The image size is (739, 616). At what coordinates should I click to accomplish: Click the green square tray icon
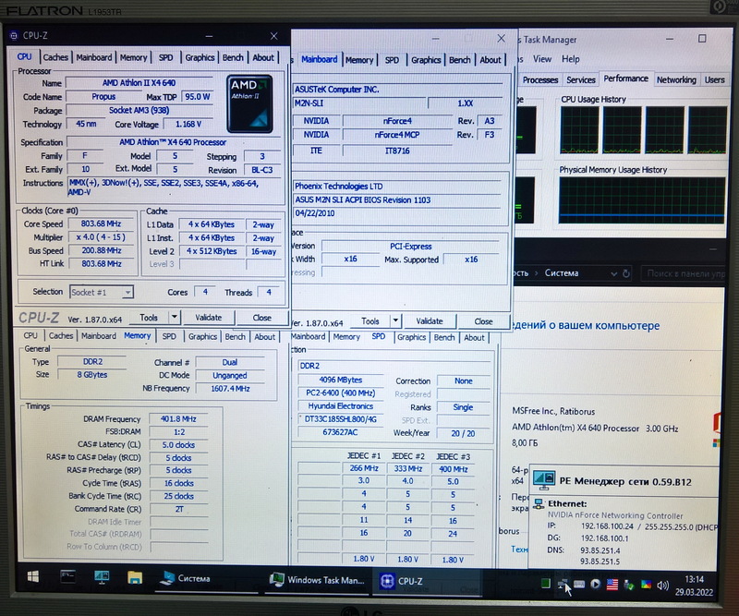[x=545, y=584]
